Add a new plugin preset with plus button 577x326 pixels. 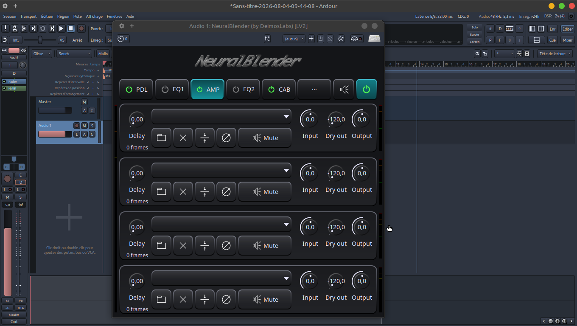[311, 39]
